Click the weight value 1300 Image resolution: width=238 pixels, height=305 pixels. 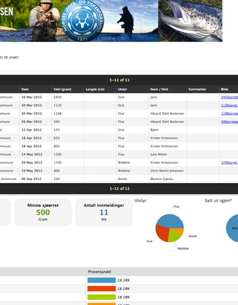click(58, 155)
